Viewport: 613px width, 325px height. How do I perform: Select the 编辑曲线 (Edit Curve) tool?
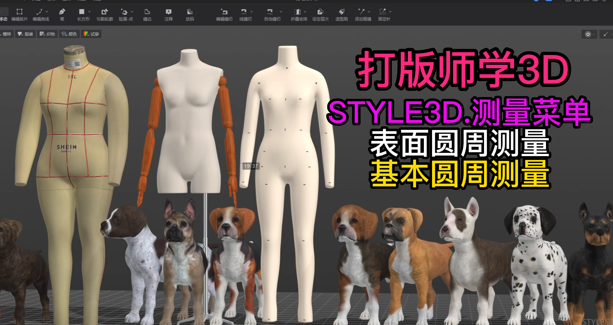pos(40,15)
